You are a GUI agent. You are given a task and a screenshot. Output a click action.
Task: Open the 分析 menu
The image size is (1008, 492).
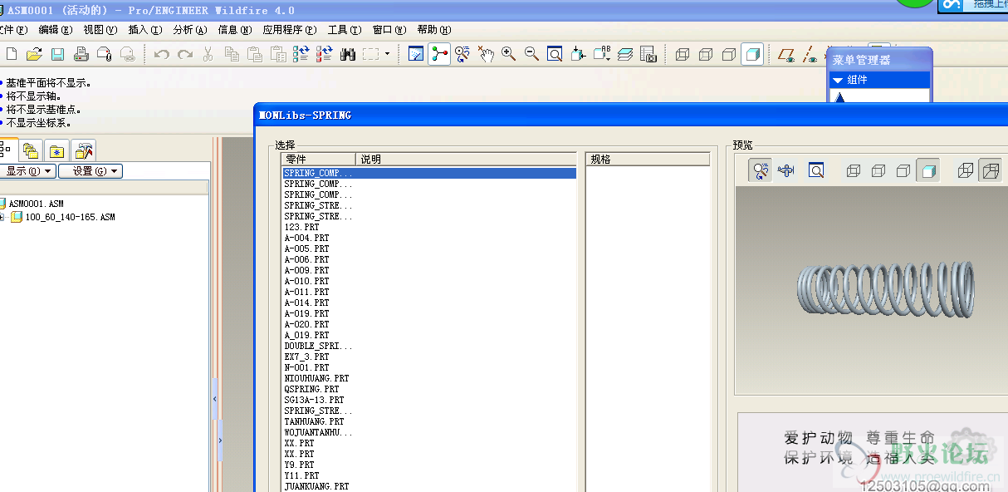(x=189, y=30)
